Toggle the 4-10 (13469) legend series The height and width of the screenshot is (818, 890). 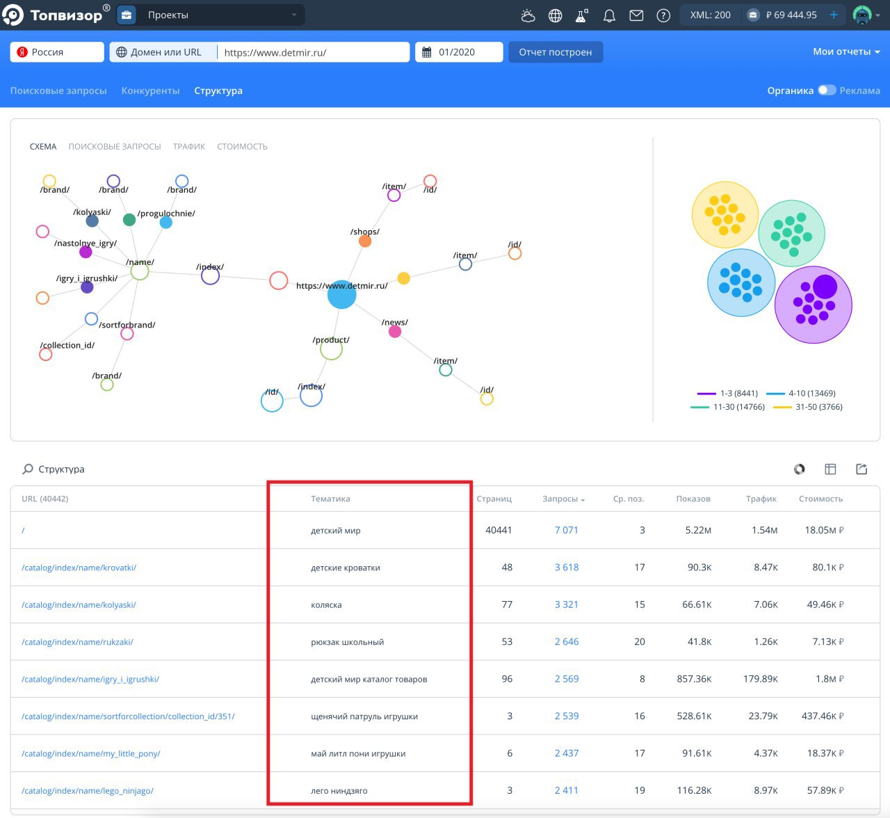click(801, 394)
